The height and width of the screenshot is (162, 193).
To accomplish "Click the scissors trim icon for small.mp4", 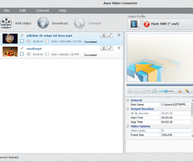I will point(104,48).
